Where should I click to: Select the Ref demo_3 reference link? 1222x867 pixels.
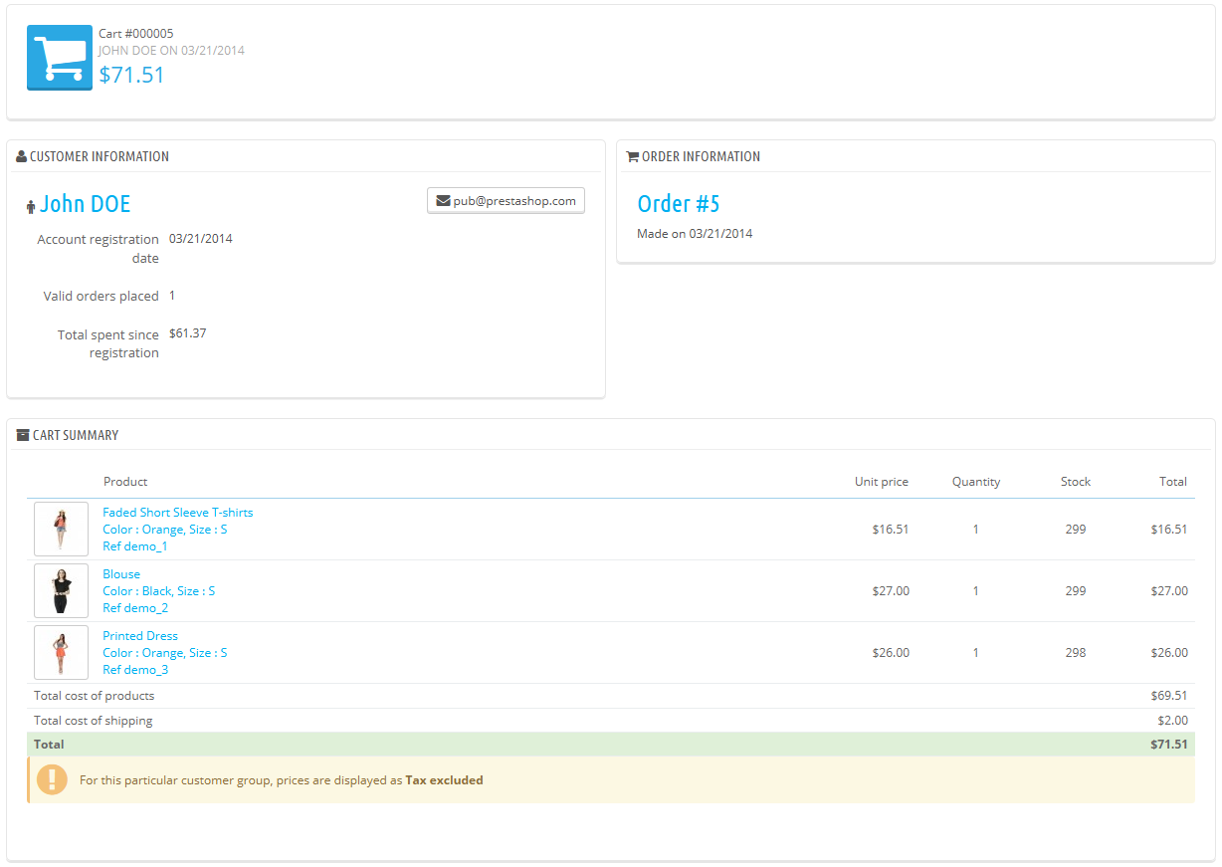[x=135, y=670]
